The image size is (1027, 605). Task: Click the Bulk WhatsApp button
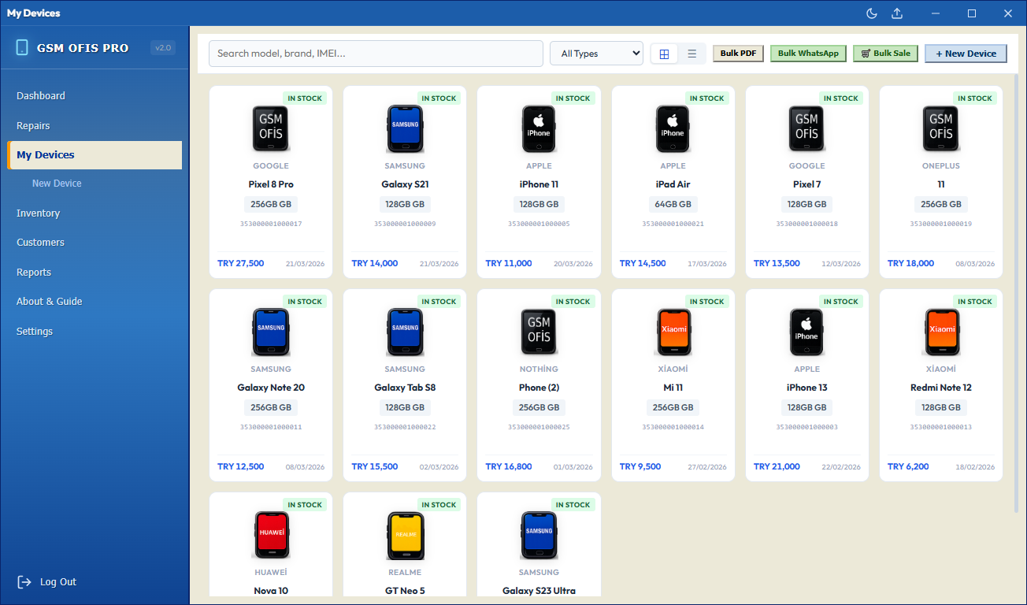pos(808,54)
